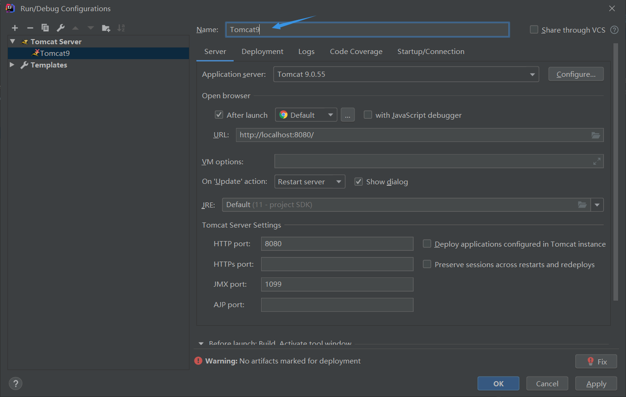Switch to the Deployment tab
This screenshot has height=397, width=626.
coord(263,52)
